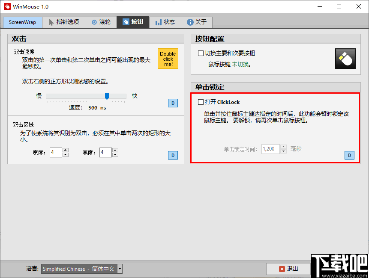Click the mouse graphic in 按钮配置 panel

345,59
